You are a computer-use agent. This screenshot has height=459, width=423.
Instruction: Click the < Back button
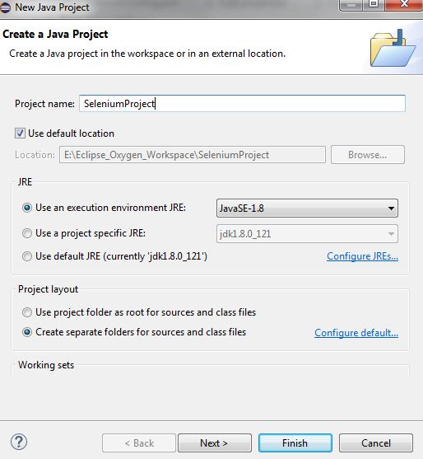click(139, 443)
